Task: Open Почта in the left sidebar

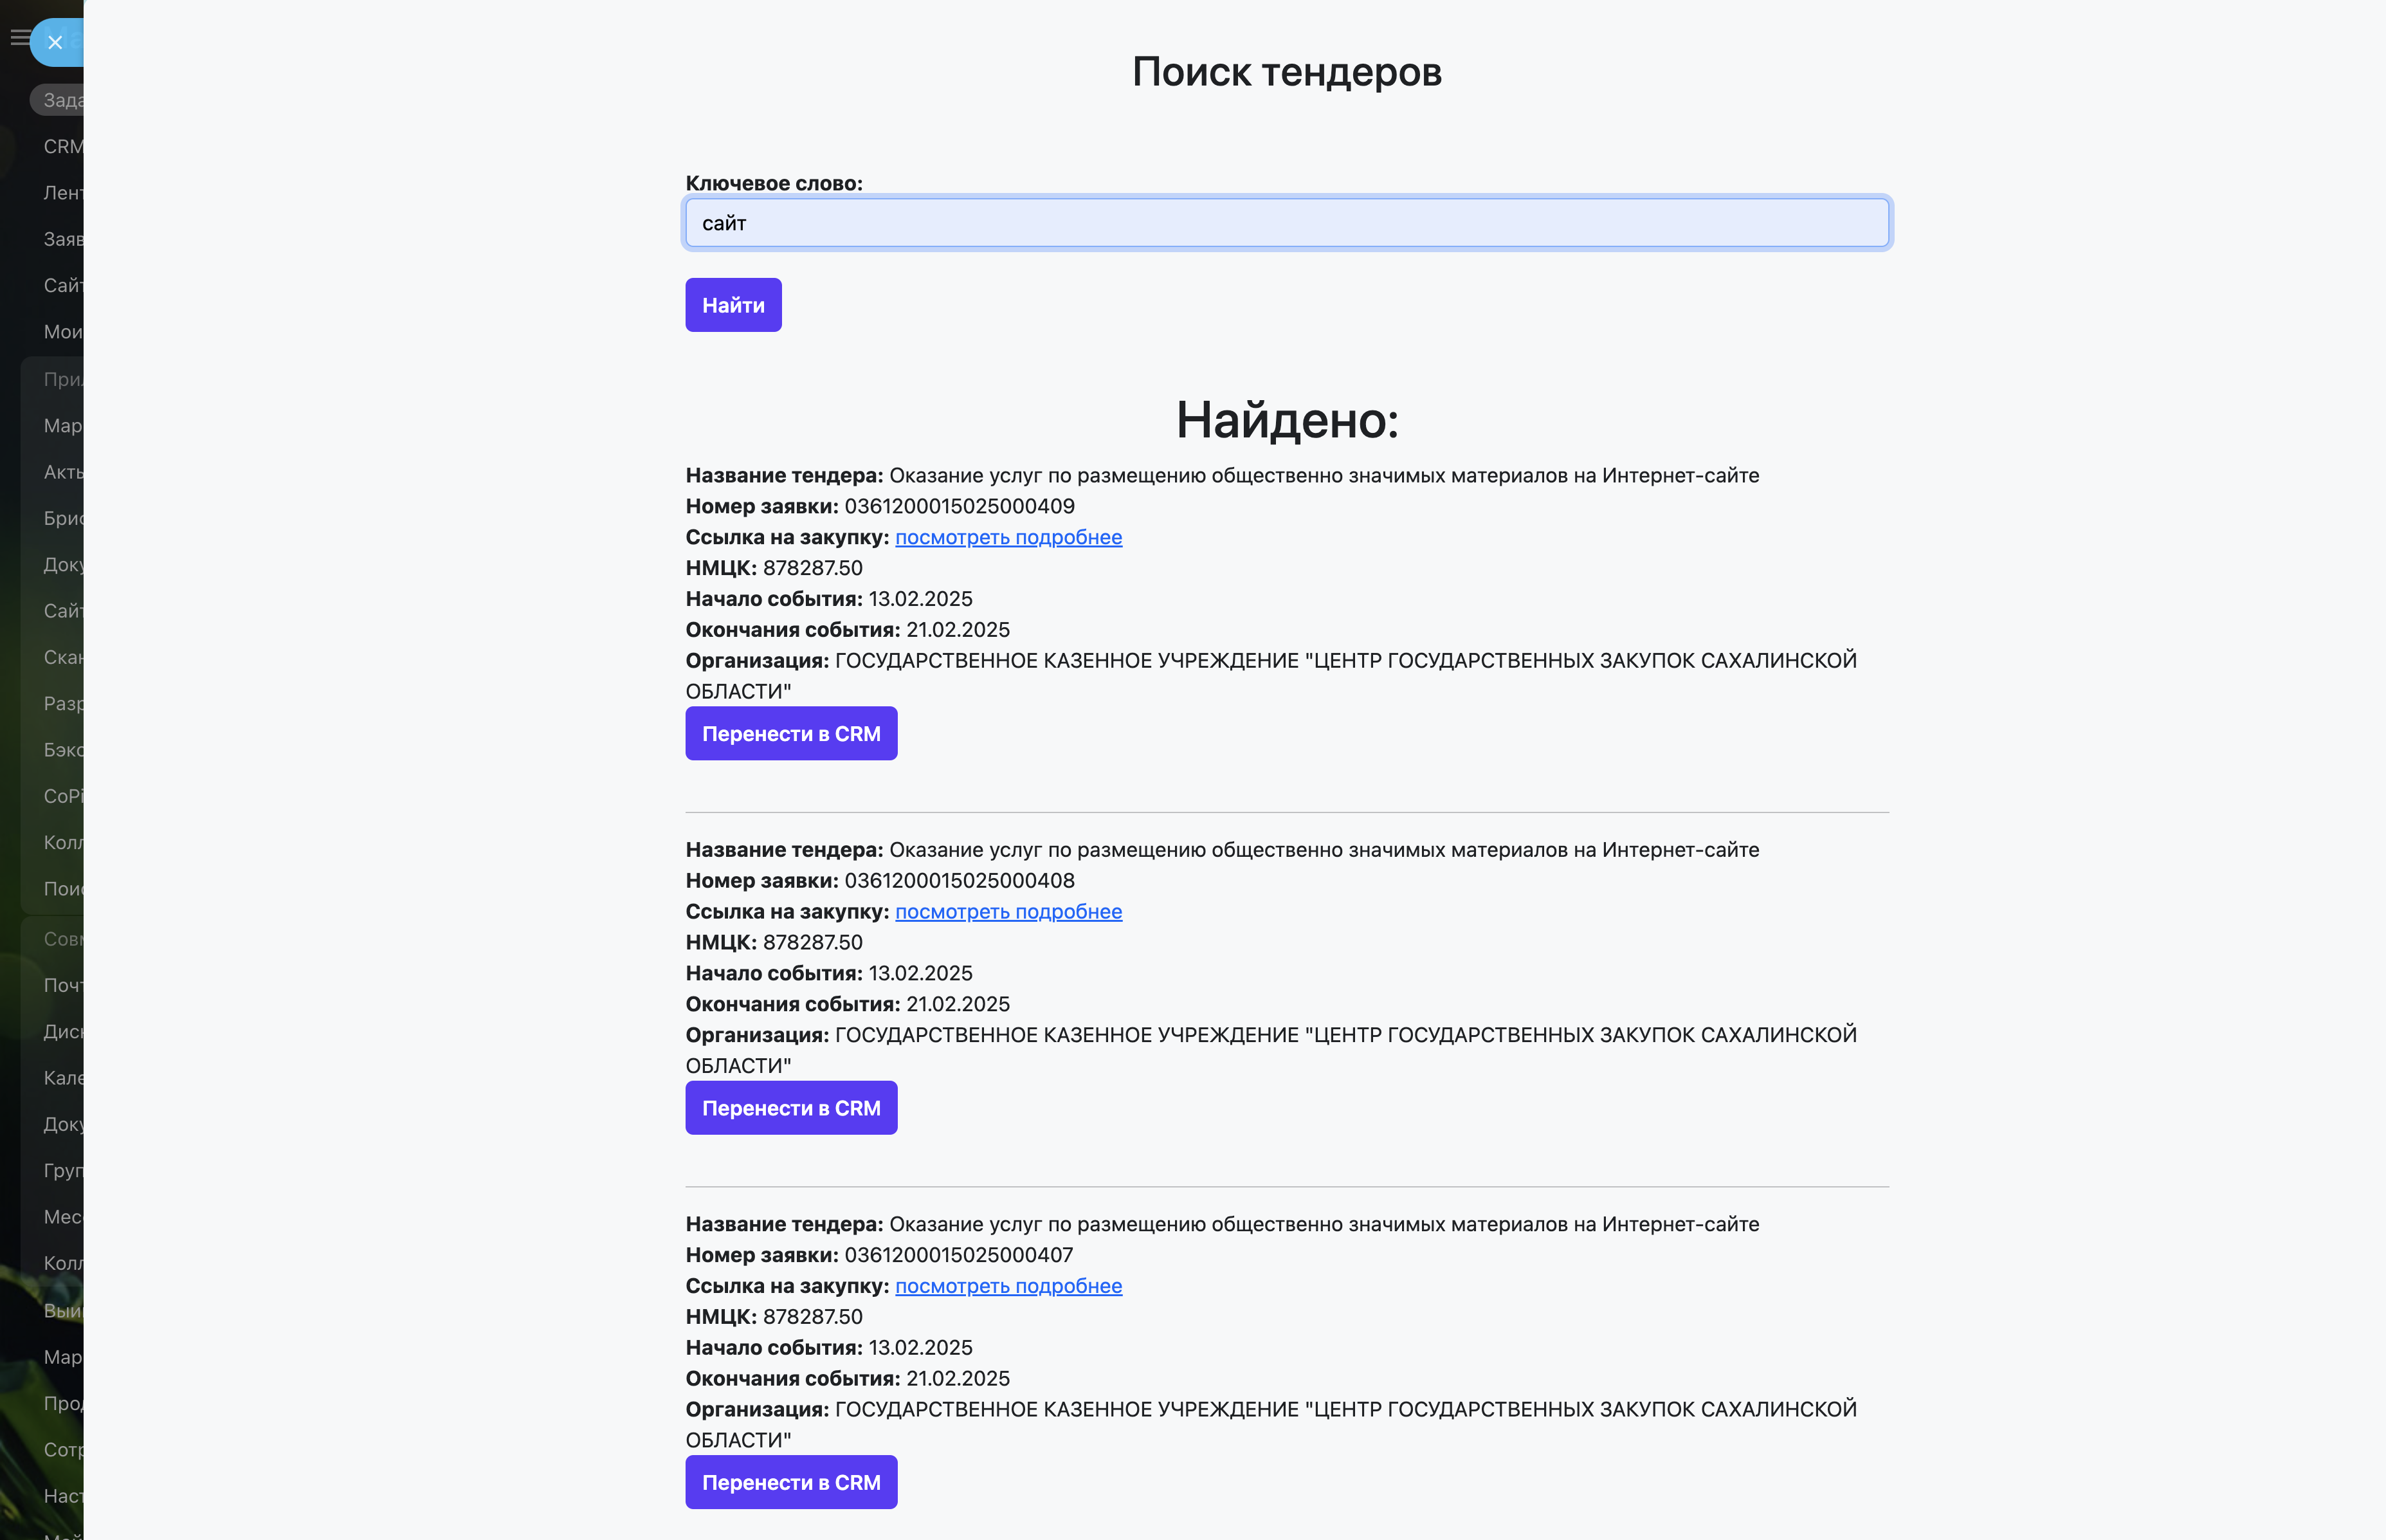Action: pos(62,985)
